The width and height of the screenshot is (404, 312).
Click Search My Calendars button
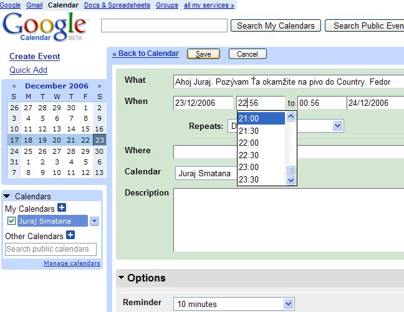tap(276, 26)
